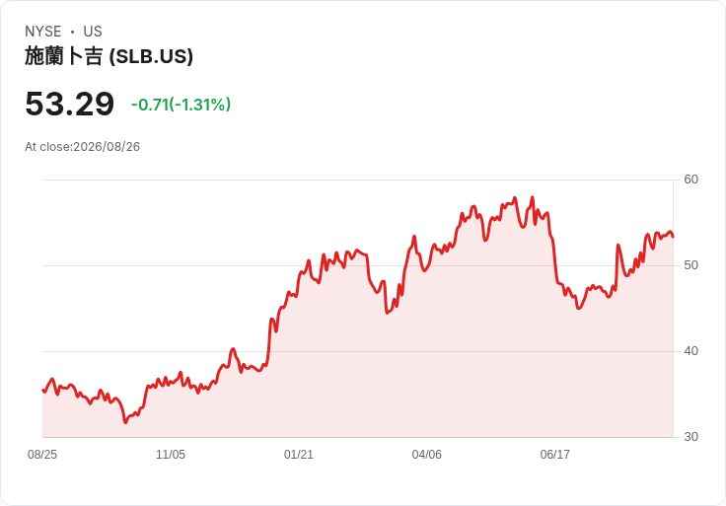
Task: Click the starting point of the price line
Action: click(x=43, y=391)
